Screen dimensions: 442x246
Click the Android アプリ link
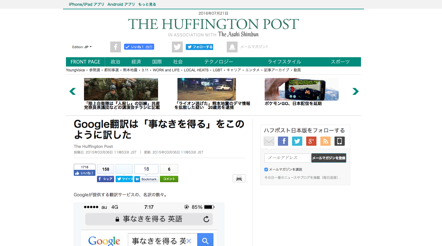[x=121, y=4]
